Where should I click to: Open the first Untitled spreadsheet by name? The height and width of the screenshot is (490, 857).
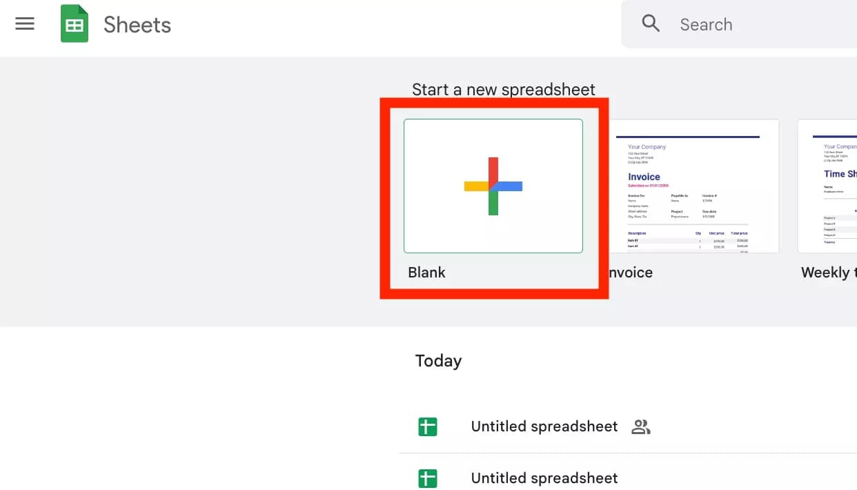(x=544, y=427)
